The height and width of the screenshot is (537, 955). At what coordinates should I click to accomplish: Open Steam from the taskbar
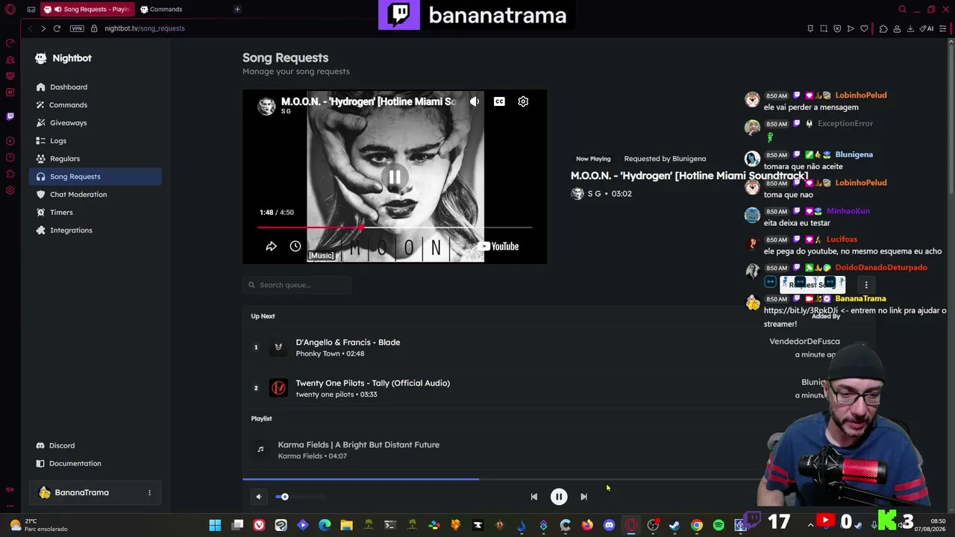[674, 525]
